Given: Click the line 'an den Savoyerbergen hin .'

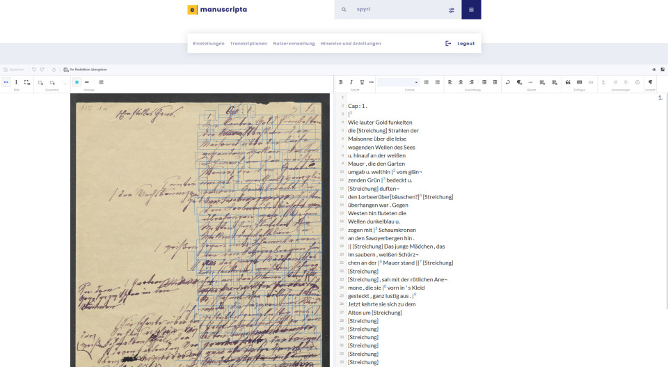Looking at the screenshot, I should point(381,239).
